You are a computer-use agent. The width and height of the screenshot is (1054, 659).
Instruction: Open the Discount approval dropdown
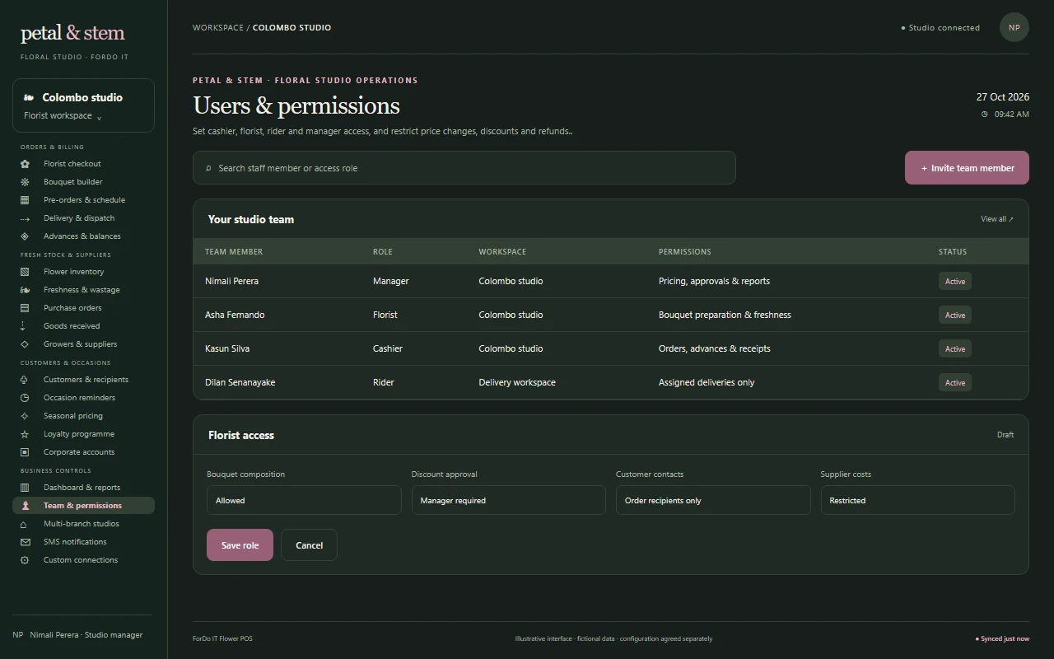click(509, 500)
